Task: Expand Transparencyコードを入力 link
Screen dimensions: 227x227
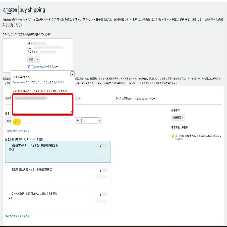Action: 45,67
